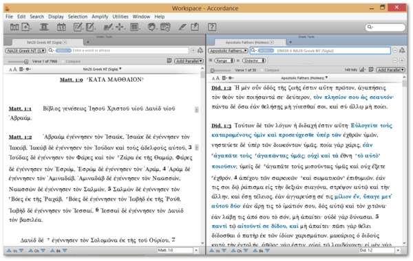This screenshot has width=413, height=261.
Task: Go to next verse in NA28 pane
Action: tap(21, 251)
